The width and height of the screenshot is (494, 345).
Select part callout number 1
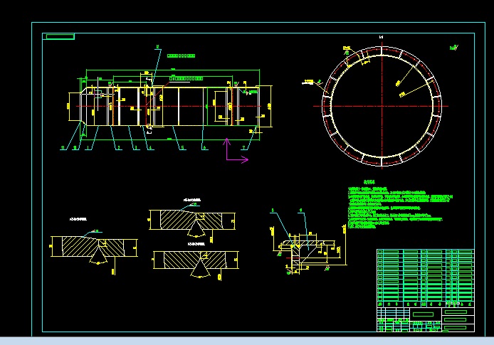coord(88,148)
